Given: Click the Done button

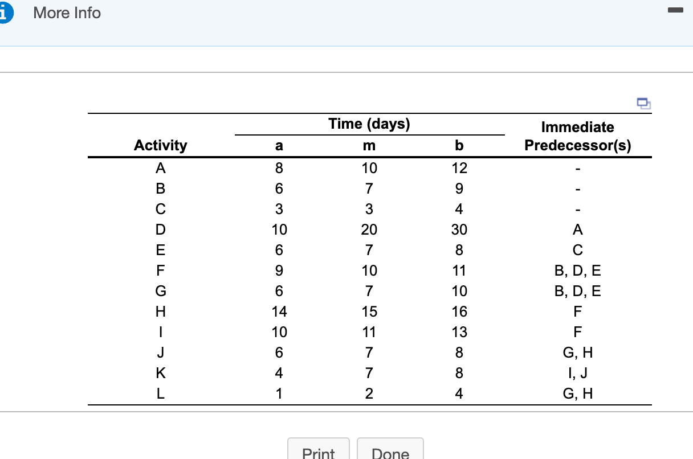Looking at the screenshot, I should tap(390, 453).
